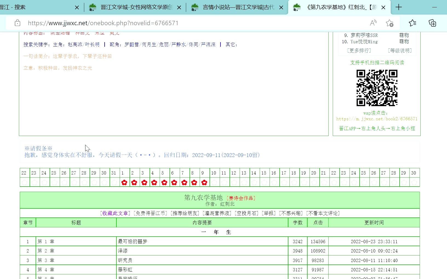Viewport: 447px width, 279px height.
Task: Switch to the 晋江 - 搜索 tab
Action: 36,7
